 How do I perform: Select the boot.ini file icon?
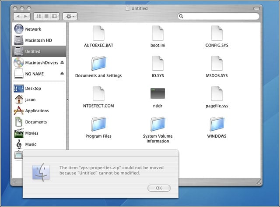(157, 33)
